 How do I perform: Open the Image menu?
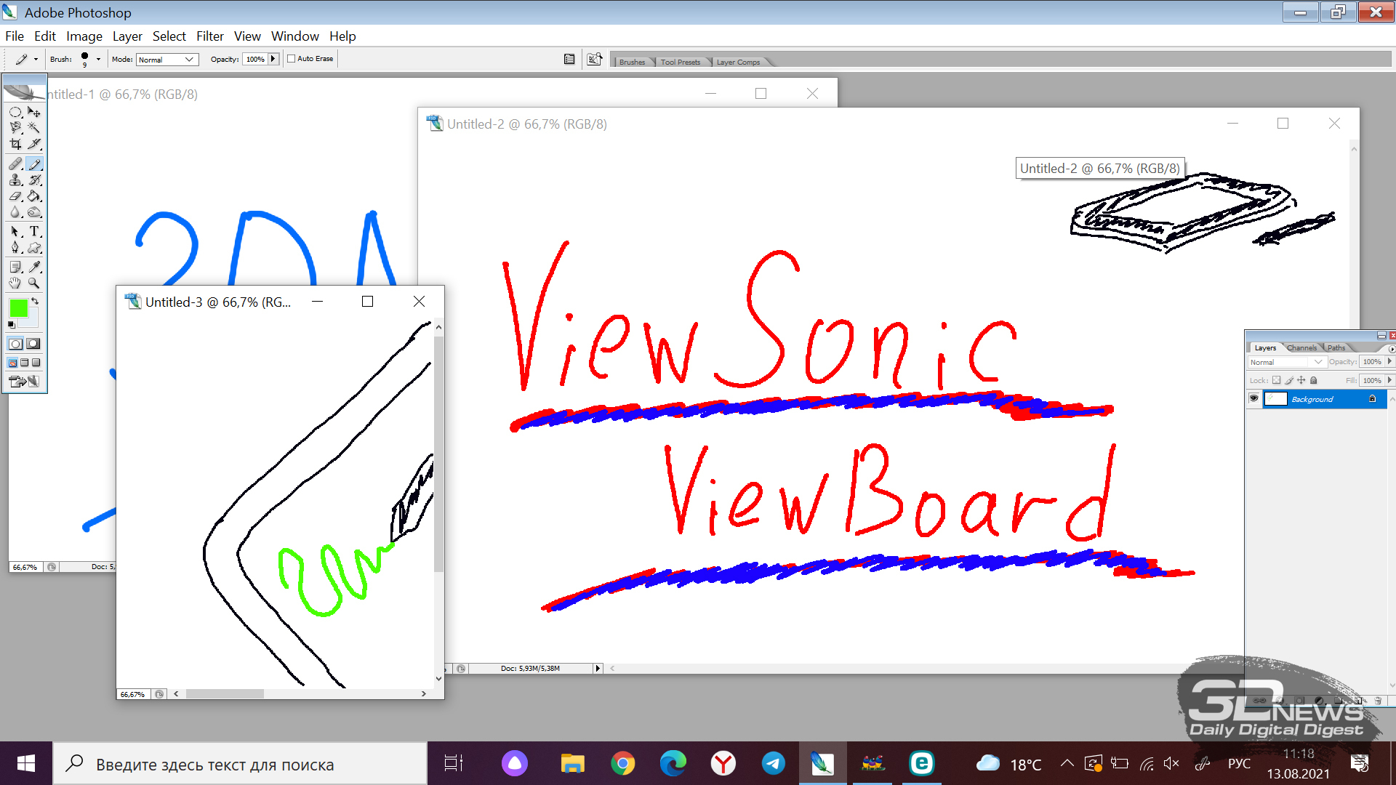pyautogui.click(x=84, y=36)
